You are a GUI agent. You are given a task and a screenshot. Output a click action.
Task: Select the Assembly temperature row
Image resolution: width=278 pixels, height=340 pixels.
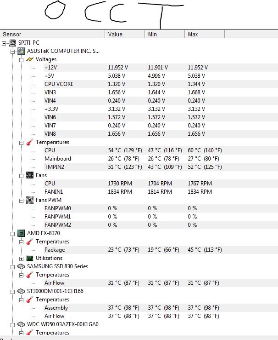pyautogui.click(x=161, y=308)
